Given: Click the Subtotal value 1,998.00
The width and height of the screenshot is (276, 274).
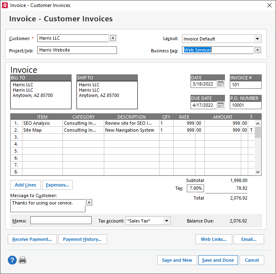Looking at the screenshot, I should click(x=239, y=180).
